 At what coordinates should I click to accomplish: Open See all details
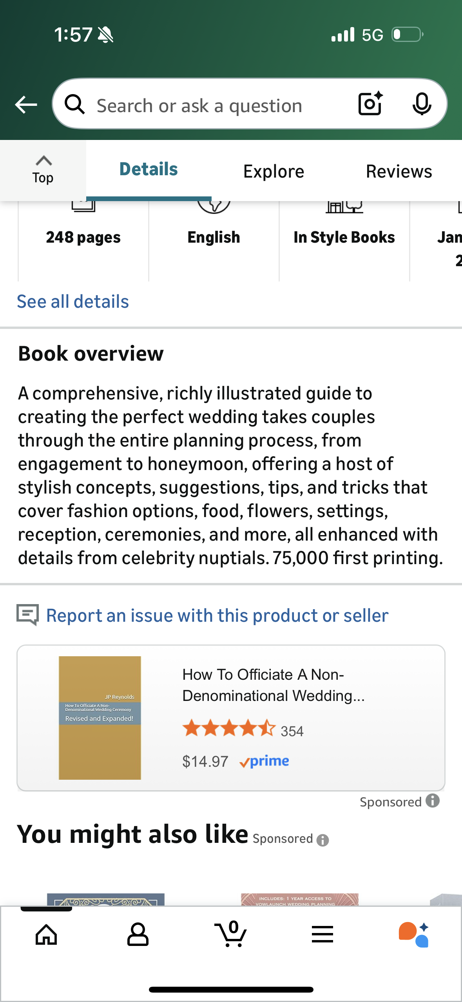pyautogui.click(x=73, y=301)
